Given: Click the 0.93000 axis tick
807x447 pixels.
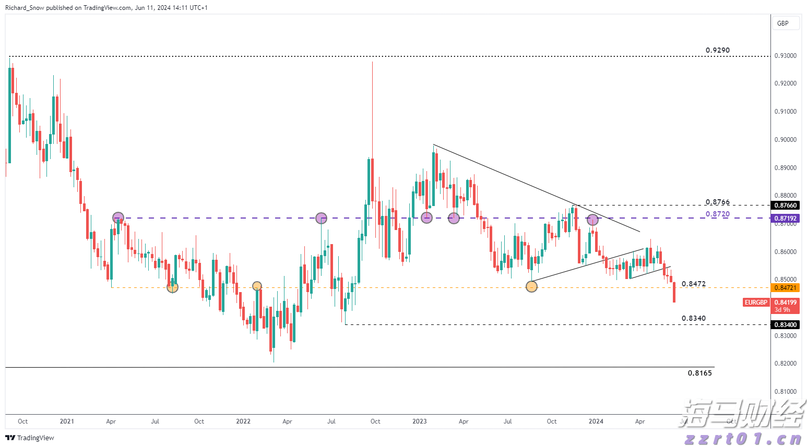Looking at the screenshot, I should tap(785, 56).
